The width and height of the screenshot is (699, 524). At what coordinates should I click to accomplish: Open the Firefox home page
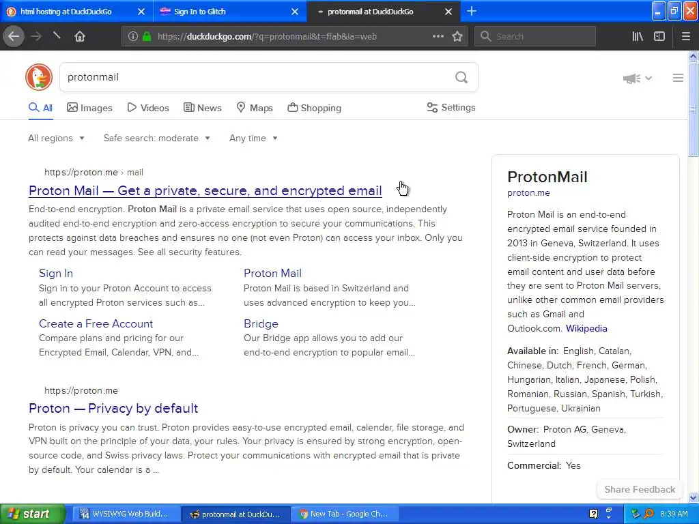click(80, 37)
